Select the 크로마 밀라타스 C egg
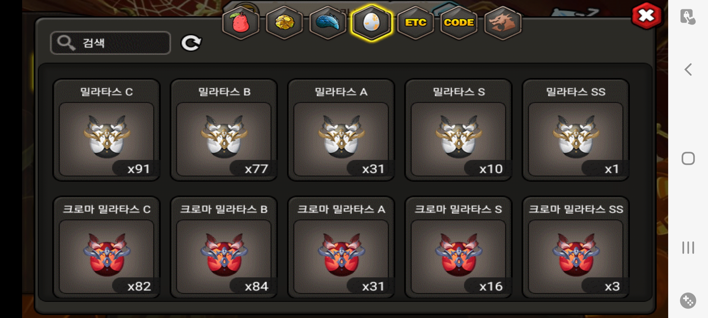Screen dimensions: 708x318 tap(106, 247)
